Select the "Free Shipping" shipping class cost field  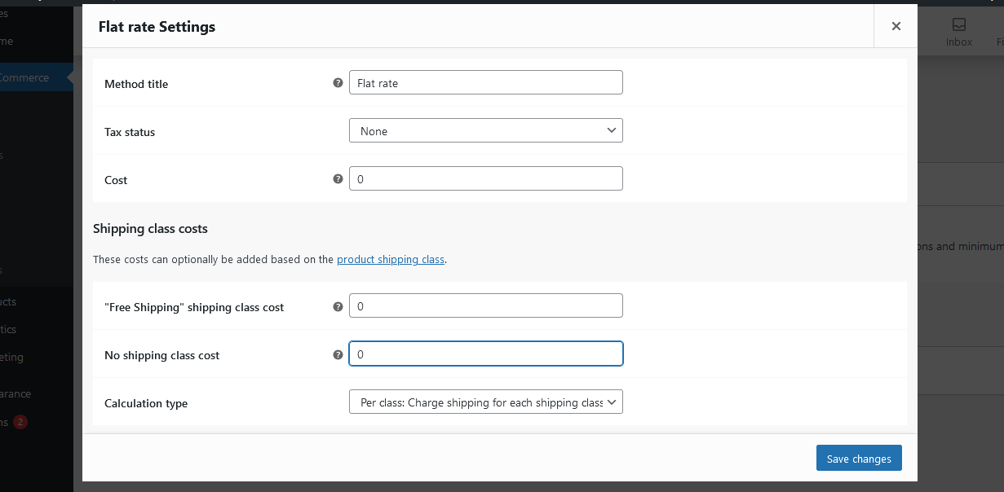pyautogui.click(x=486, y=305)
